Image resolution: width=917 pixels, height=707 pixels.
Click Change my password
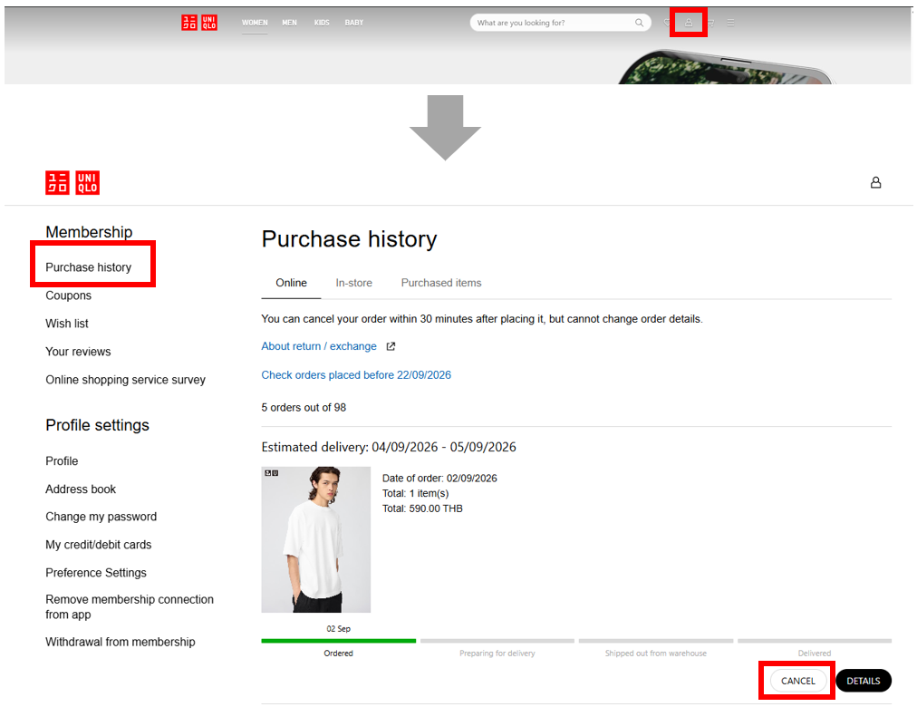pos(101,517)
